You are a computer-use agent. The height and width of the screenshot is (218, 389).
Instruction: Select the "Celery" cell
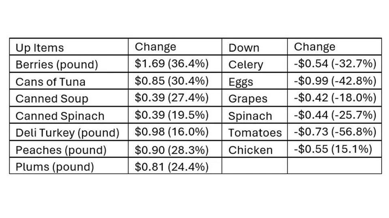click(246, 65)
